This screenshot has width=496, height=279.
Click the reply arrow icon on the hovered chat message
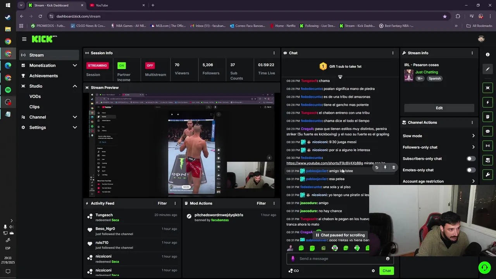(377, 167)
